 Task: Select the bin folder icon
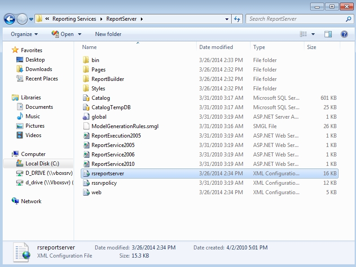tap(86, 60)
